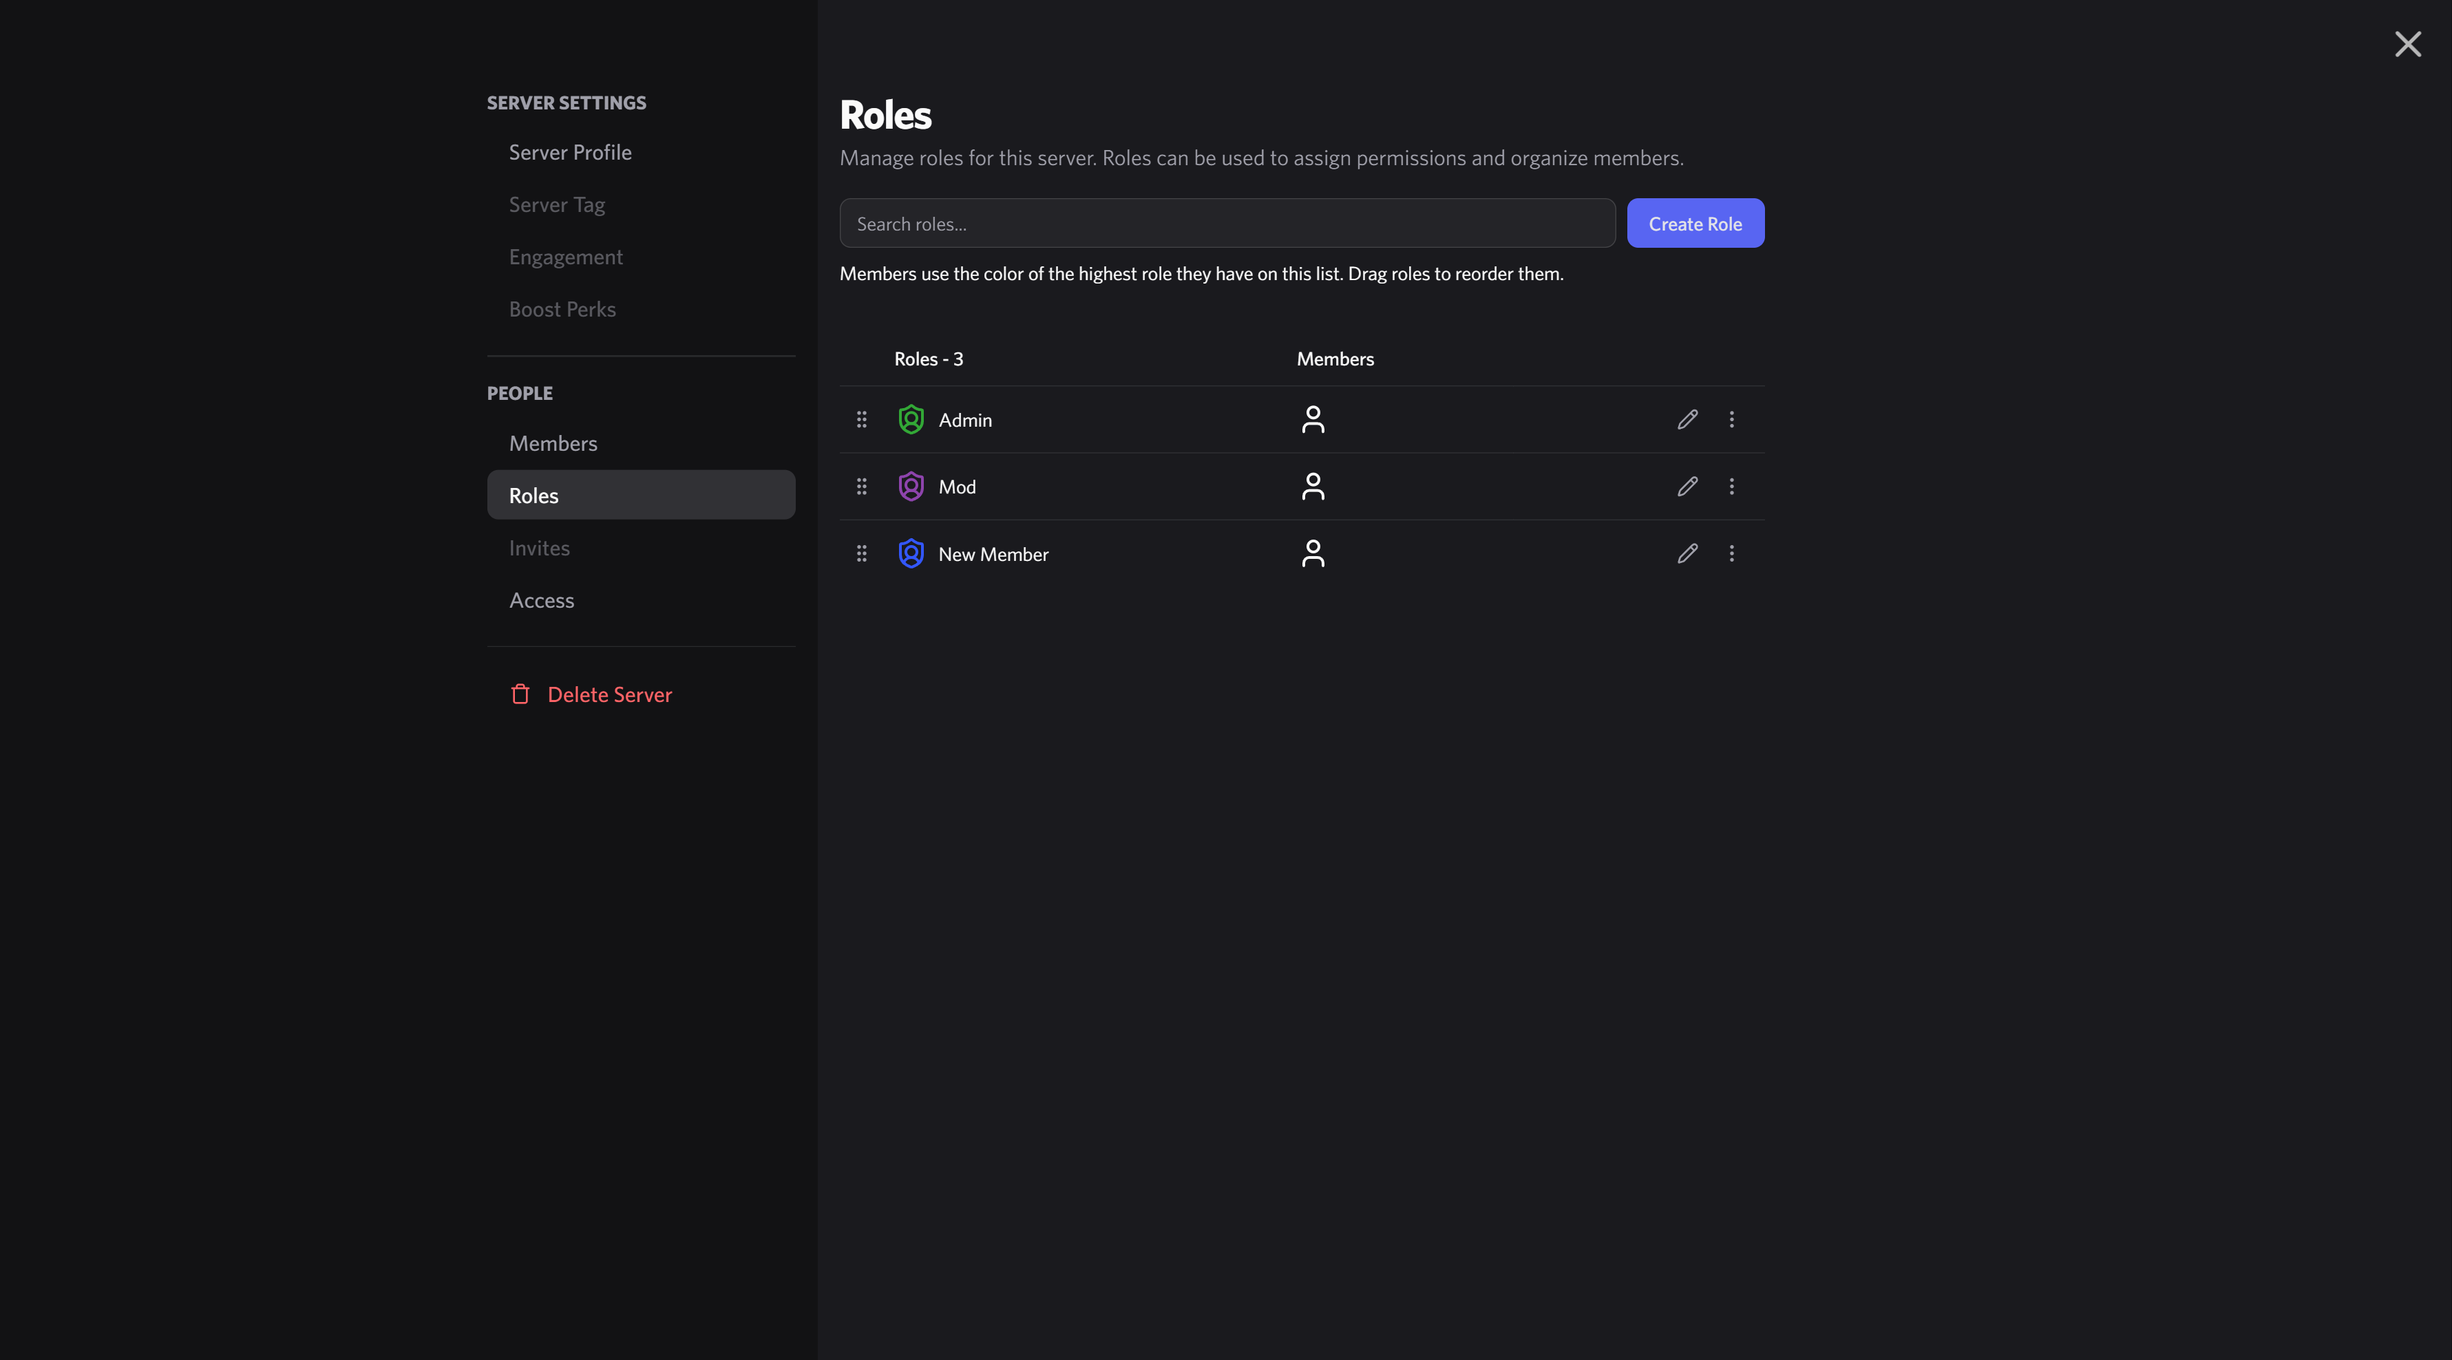Click Delete Server
Screen dimensions: 2452x1360
609,694
